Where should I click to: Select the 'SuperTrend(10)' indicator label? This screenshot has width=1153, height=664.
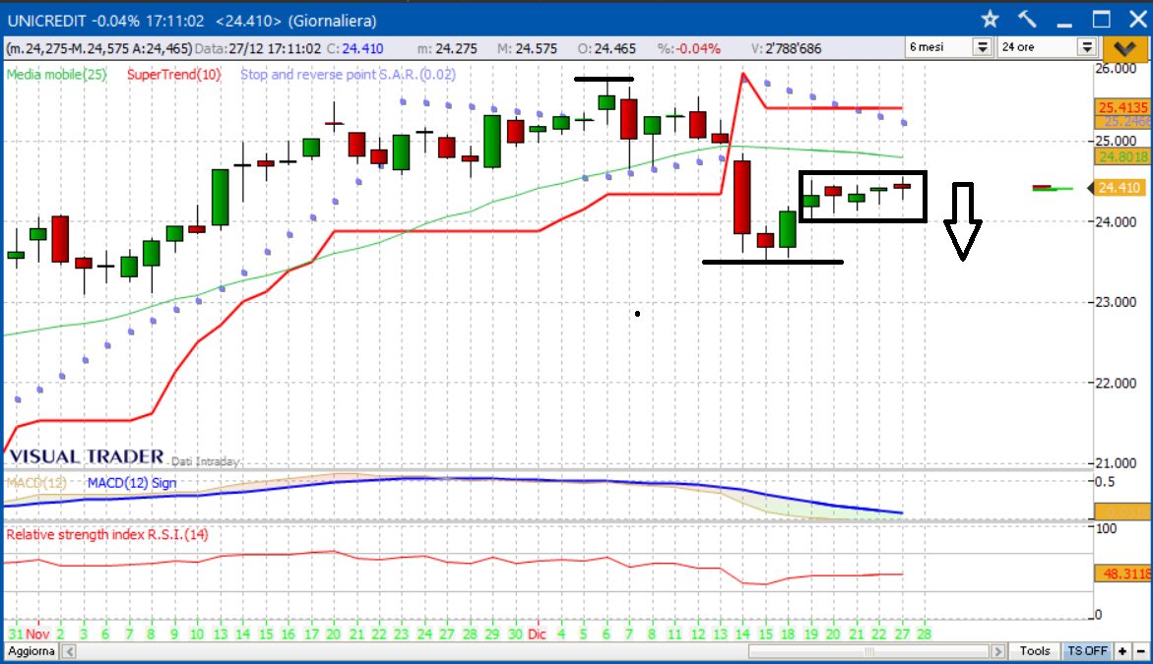coord(174,74)
